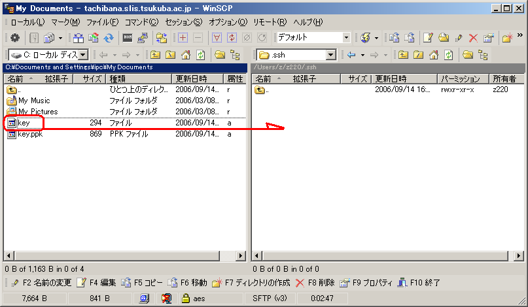Click F8 削除 button
Viewport: 528px width, 307px height.
click(x=315, y=283)
